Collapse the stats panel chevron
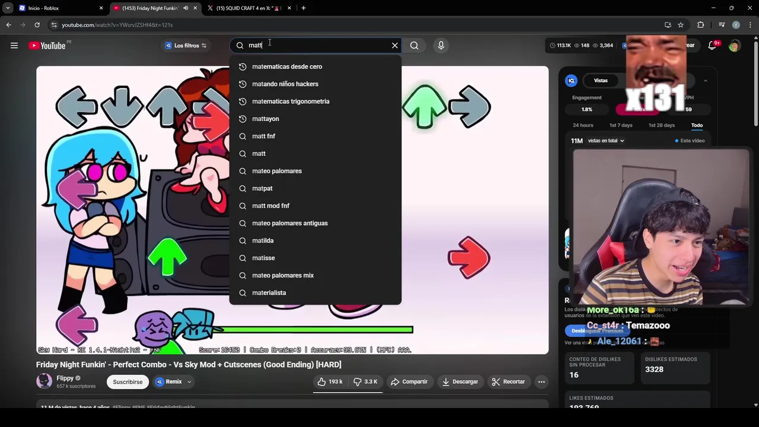The image size is (759, 427). (705, 81)
